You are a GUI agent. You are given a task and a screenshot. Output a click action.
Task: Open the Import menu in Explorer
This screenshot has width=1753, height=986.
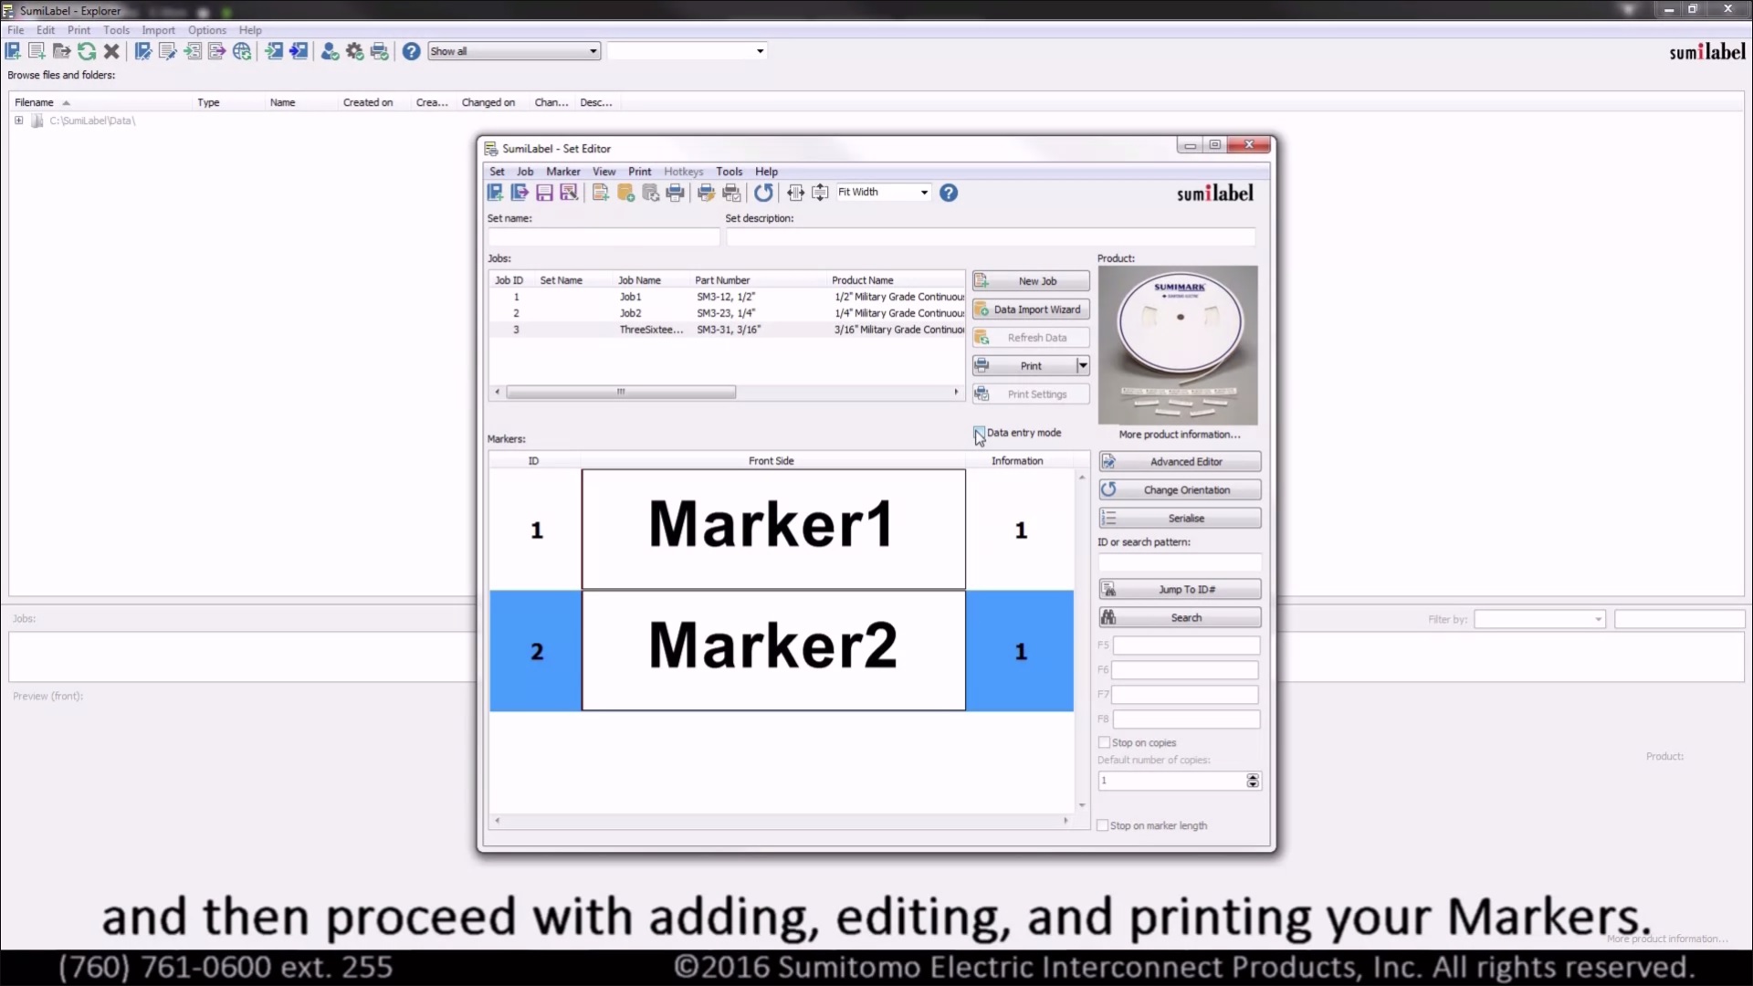[x=158, y=30]
